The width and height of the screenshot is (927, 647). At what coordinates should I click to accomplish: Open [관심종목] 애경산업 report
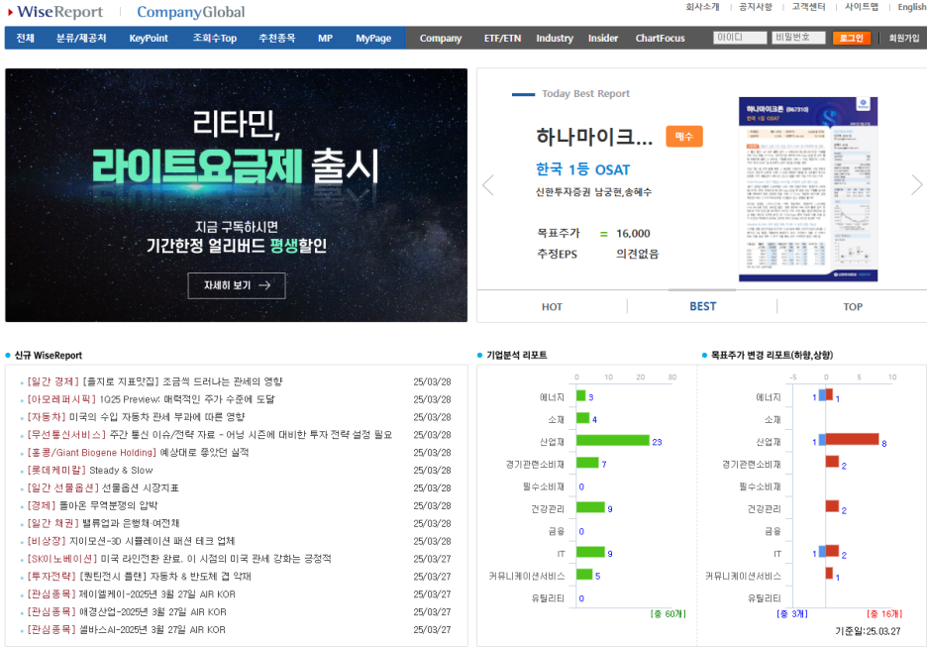127,612
